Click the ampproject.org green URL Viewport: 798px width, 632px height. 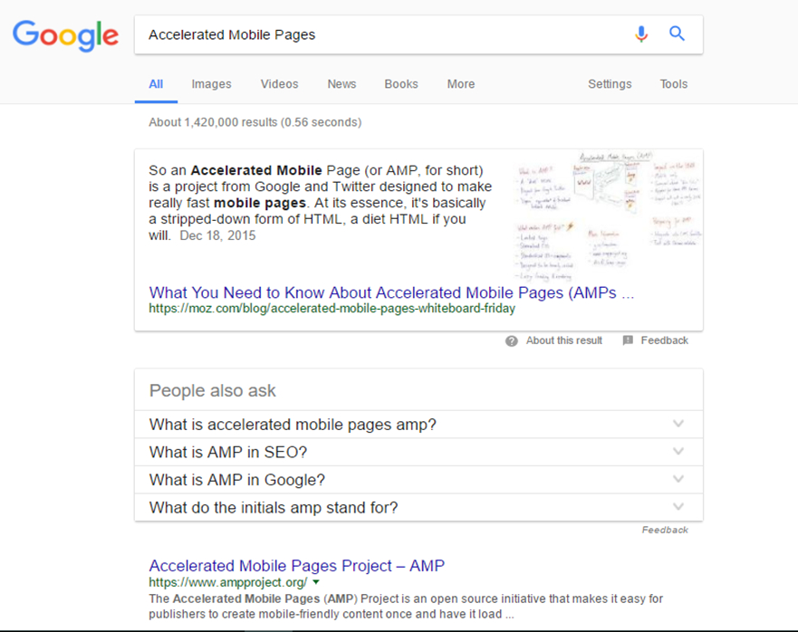pyautogui.click(x=228, y=582)
